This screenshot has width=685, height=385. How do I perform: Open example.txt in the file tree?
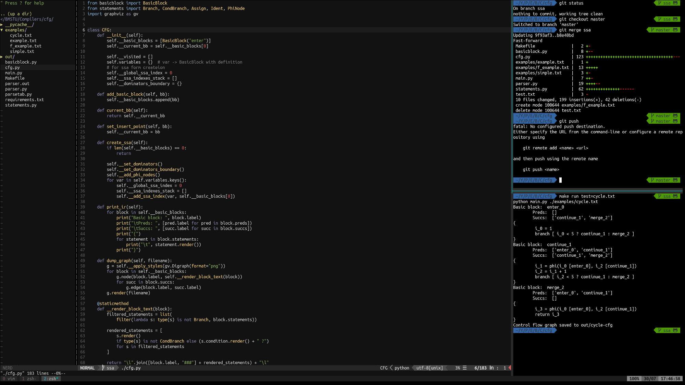tap(23, 41)
